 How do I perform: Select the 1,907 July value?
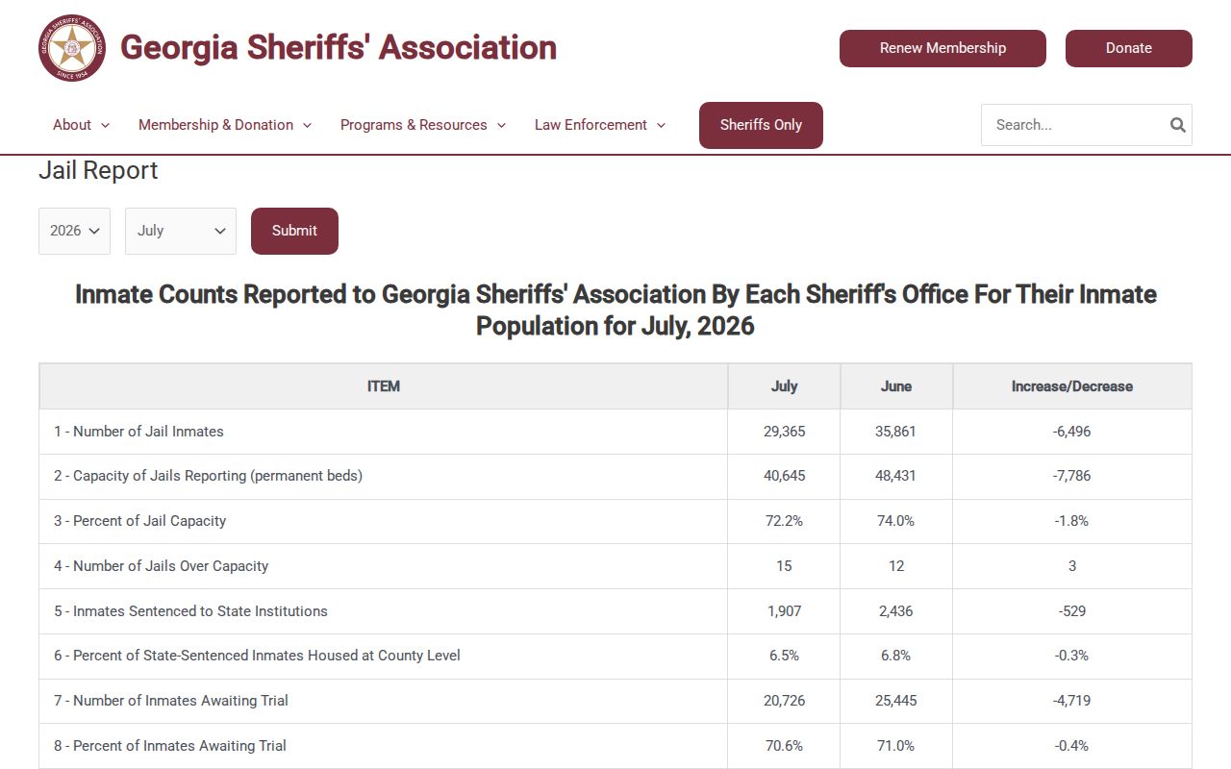click(784, 611)
